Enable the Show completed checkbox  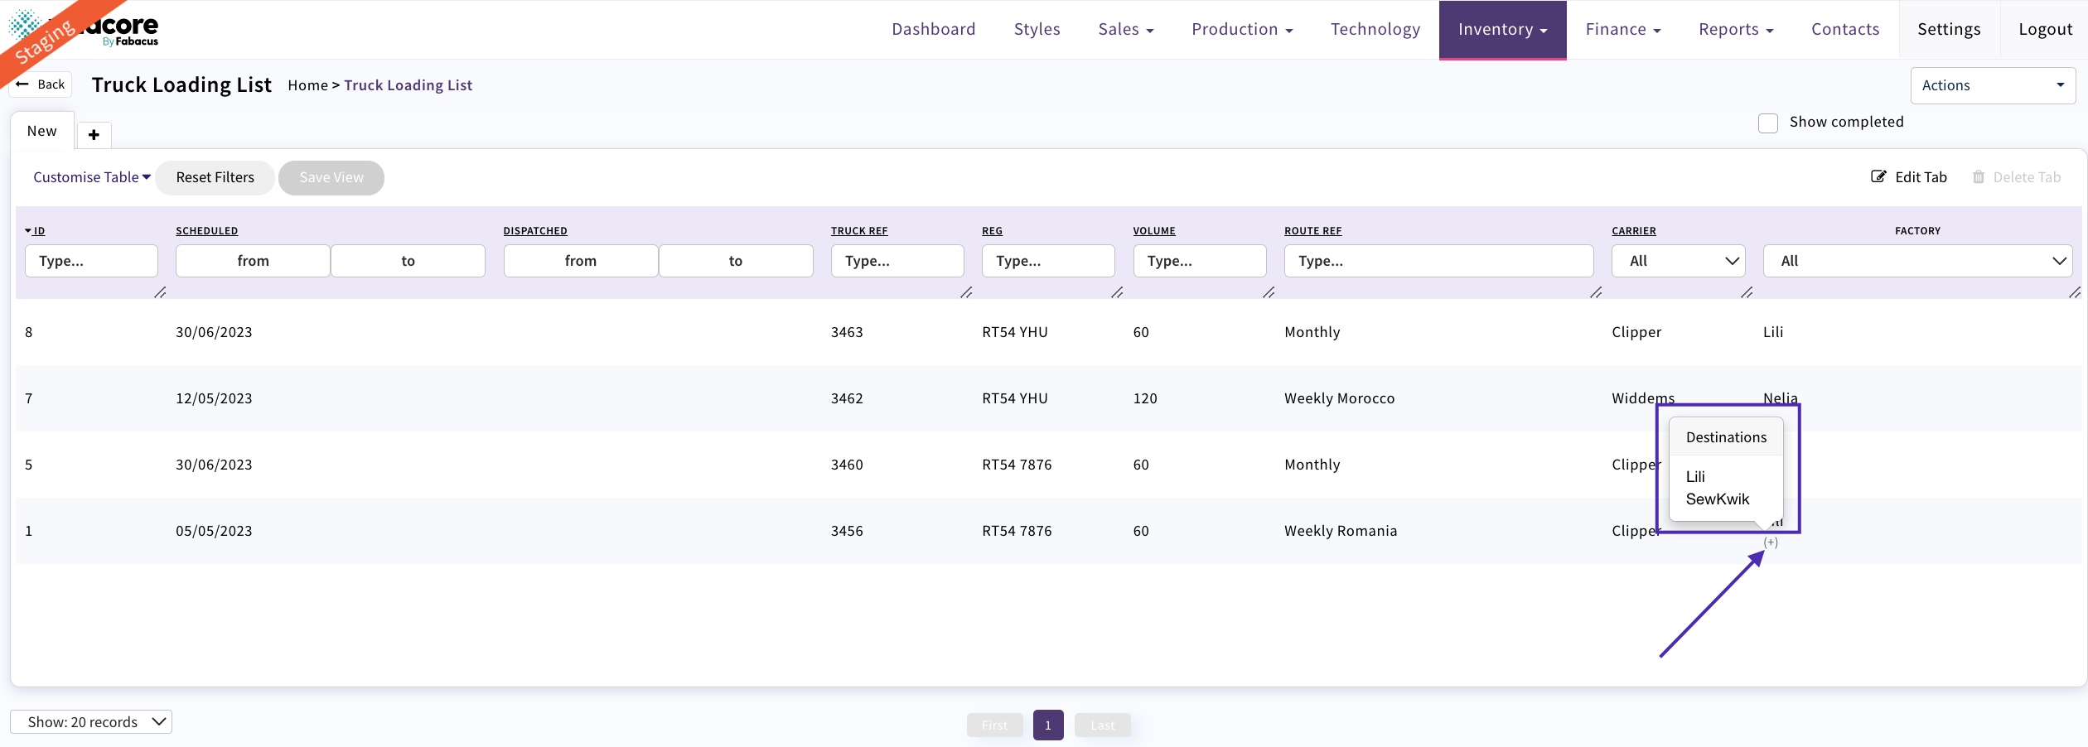tap(1768, 123)
